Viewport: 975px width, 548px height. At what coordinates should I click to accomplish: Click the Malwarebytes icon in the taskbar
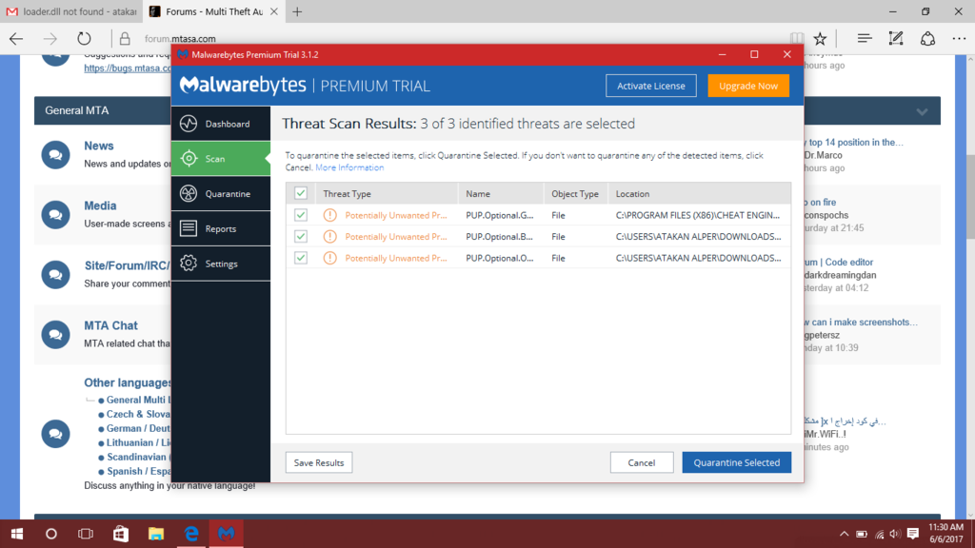point(226,534)
